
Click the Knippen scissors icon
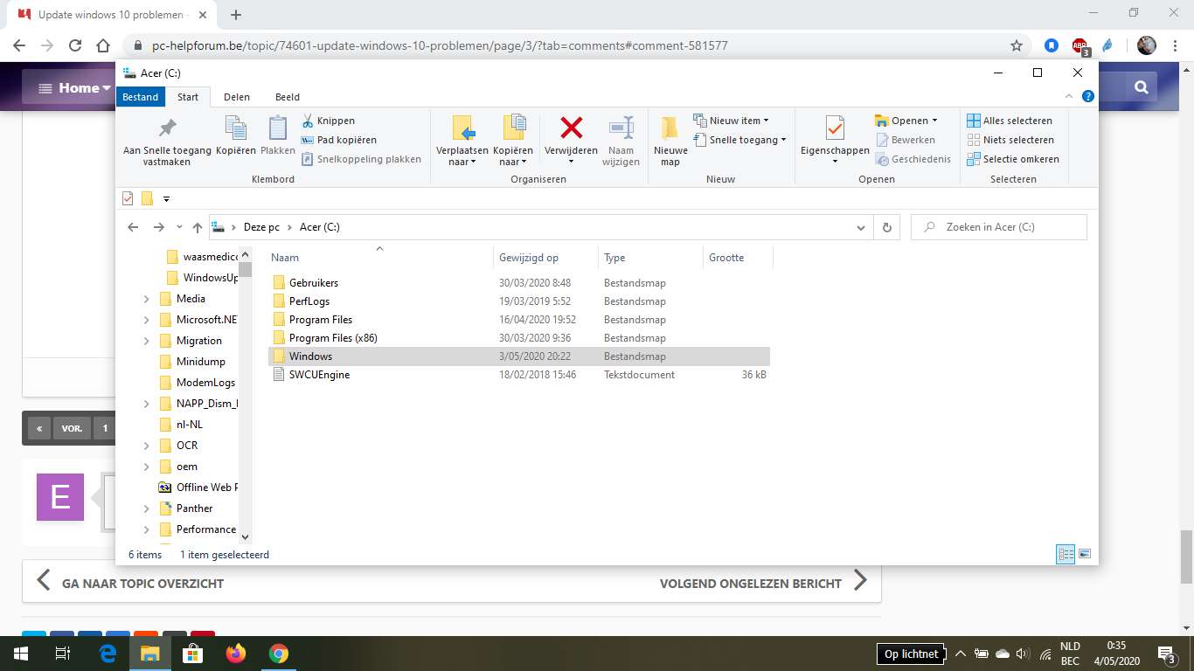pos(308,121)
